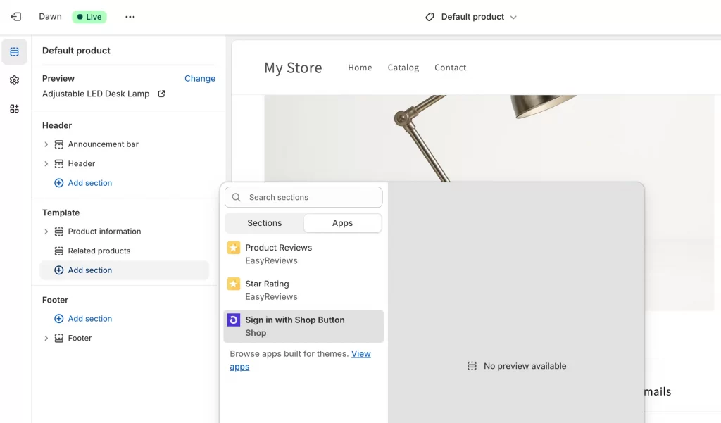Select the Product information section icon
This screenshot has height=423, width=721.
(x=59, y=232)
